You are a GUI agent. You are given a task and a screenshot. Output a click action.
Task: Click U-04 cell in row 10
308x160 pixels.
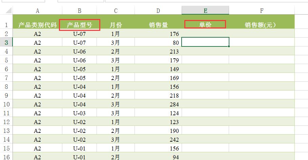click(79, 104)
